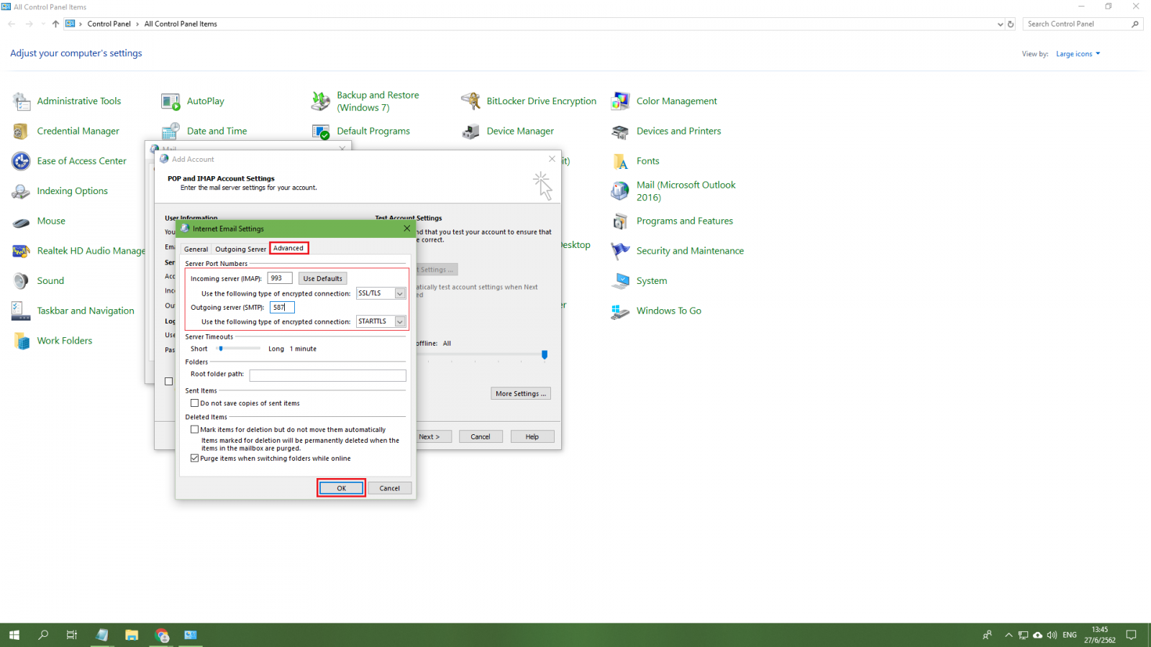Open Default Programs icon
Screen dimensions: 1151x647
coord(321,132)
